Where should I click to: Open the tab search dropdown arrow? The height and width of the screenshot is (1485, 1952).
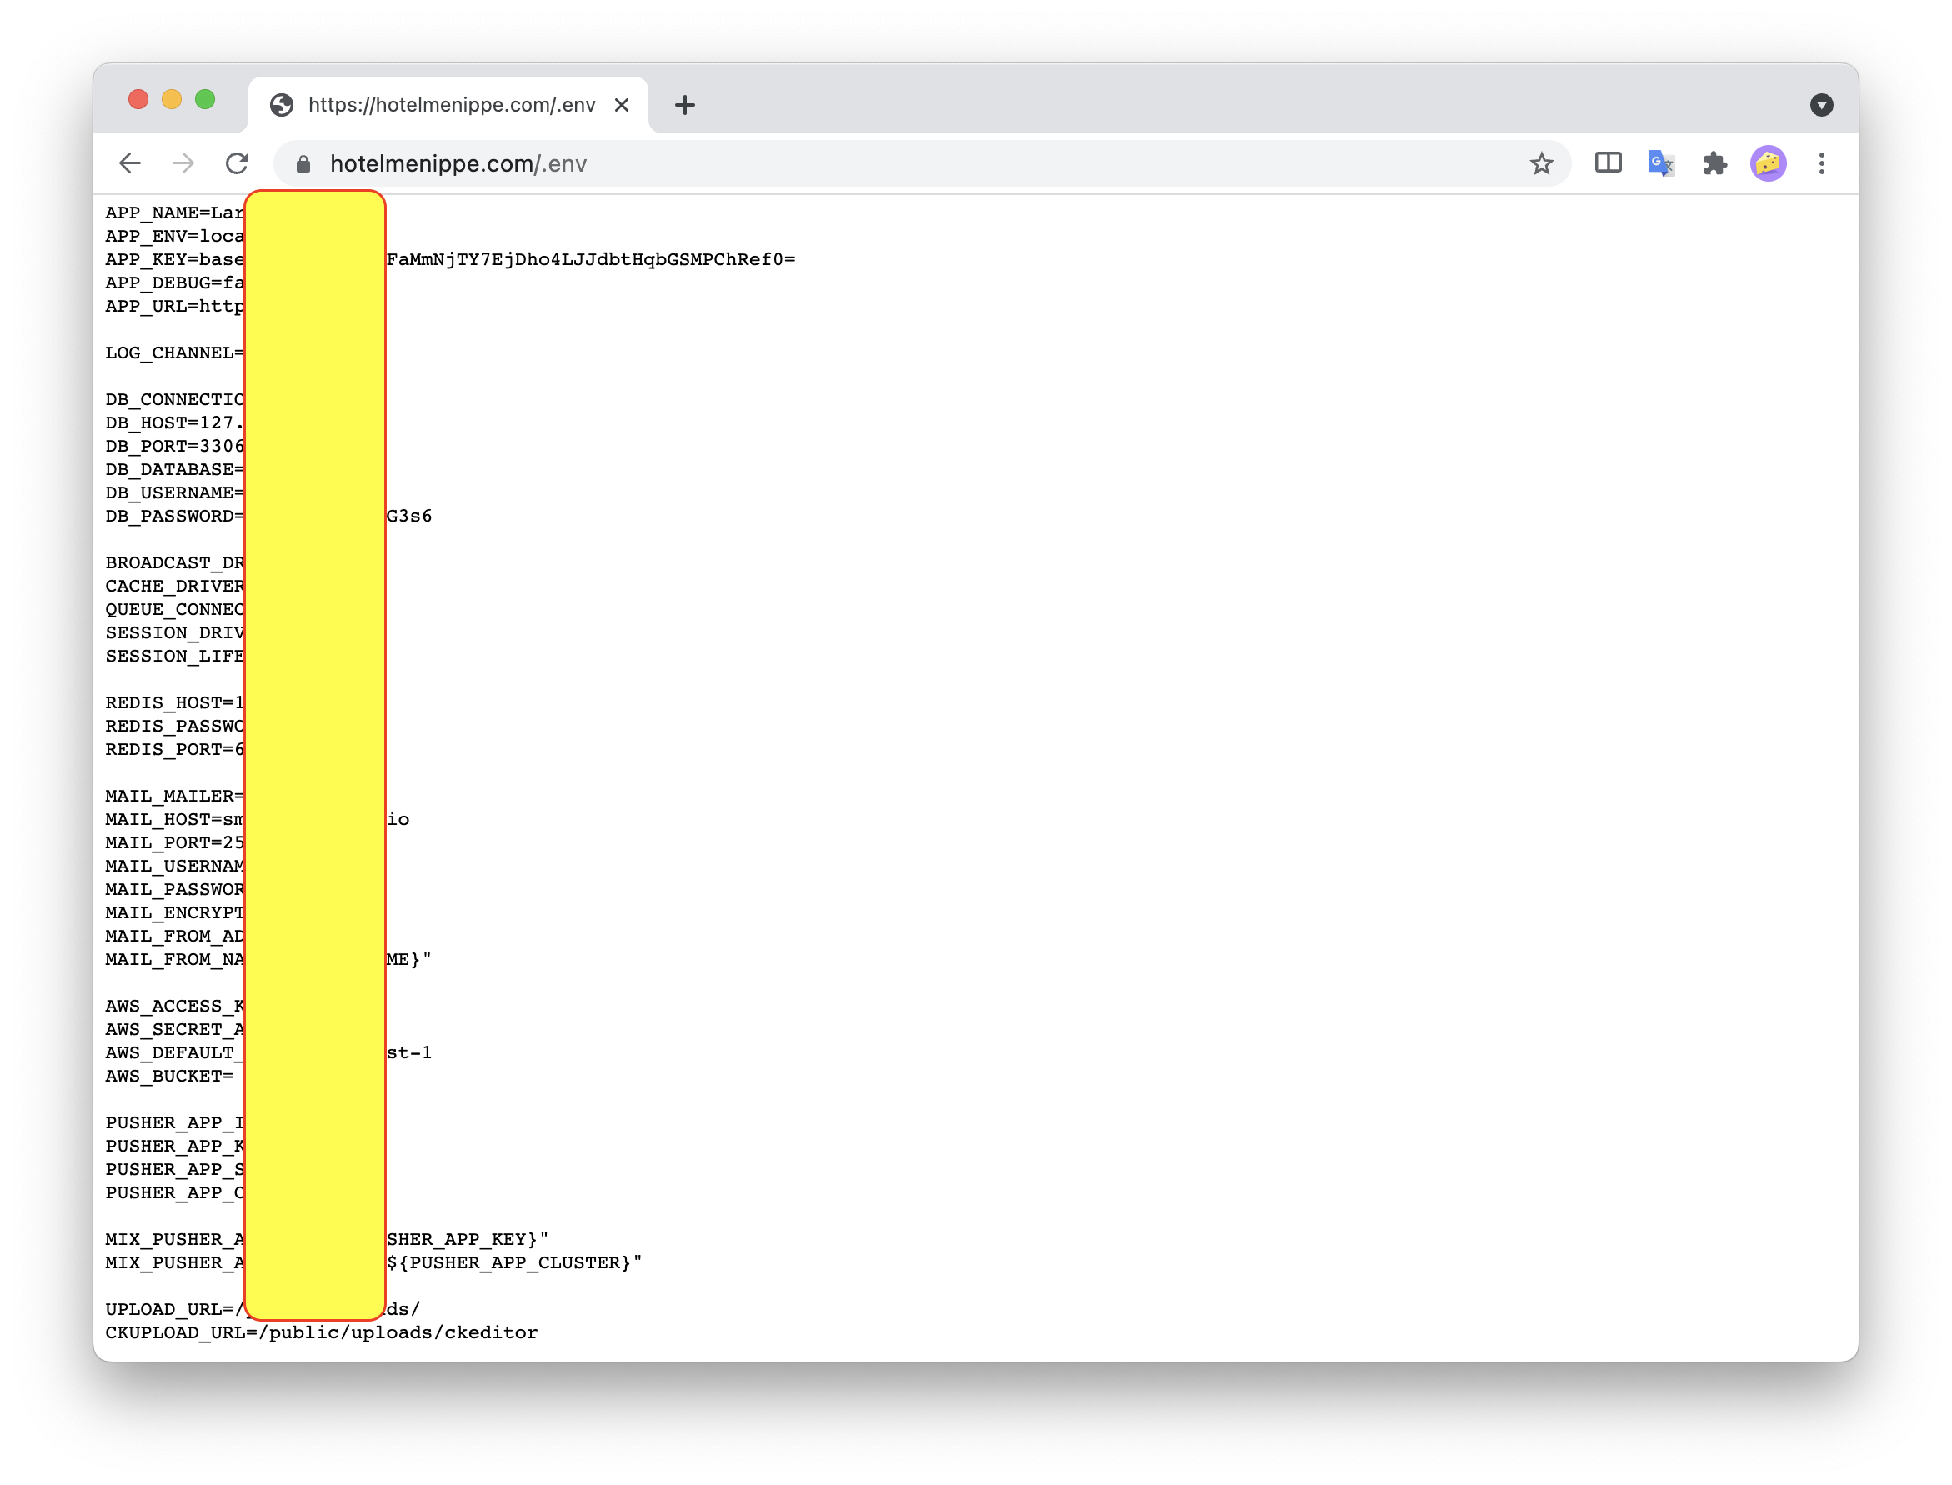1821,105
